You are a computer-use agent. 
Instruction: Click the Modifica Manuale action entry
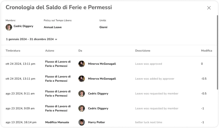tap(57, 122)
